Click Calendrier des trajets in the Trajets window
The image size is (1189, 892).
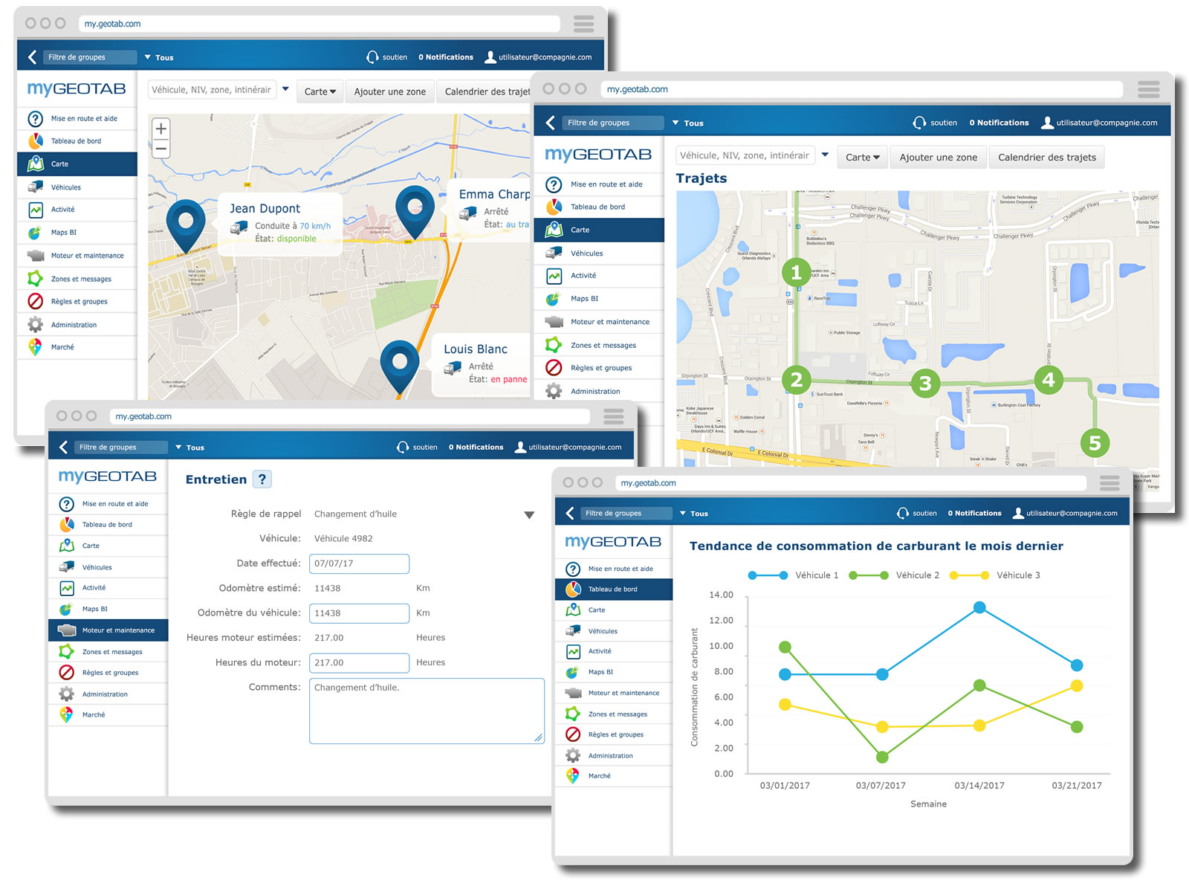pyautogui.click(x=1047, y=157)
